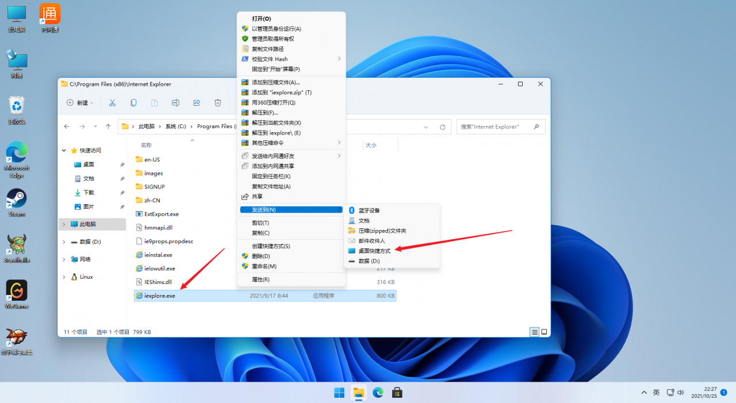Image resolution: width=736 pixels, height=403 pixels.
Task: Open 网络 desktop icon
Action: pos(17,63)
